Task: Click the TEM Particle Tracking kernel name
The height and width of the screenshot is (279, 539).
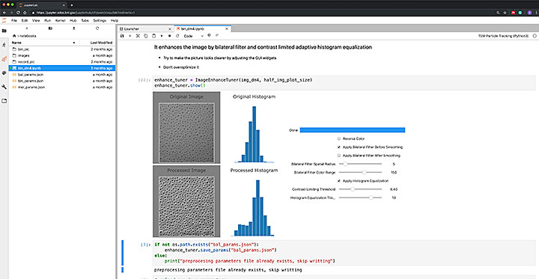Action: coord(503,36)
